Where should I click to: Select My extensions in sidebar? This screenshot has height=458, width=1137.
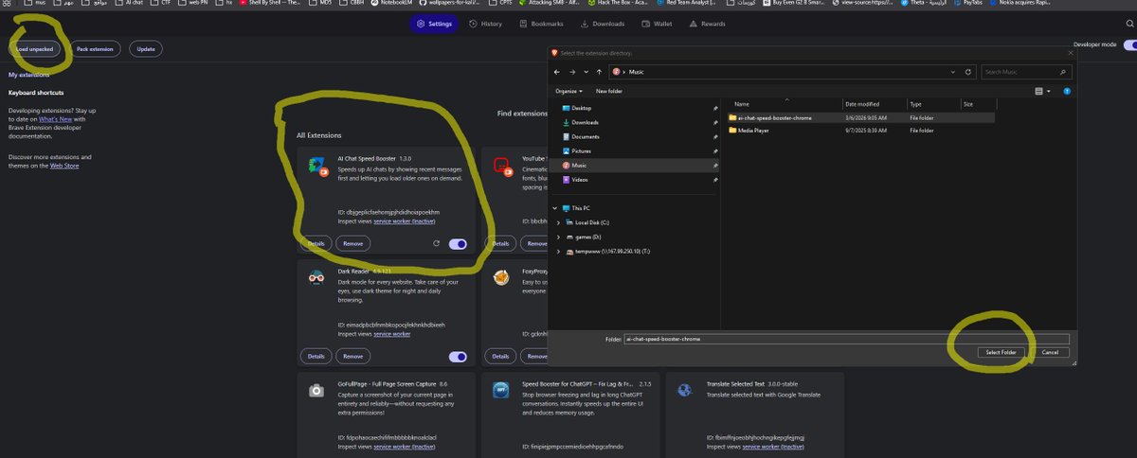[x=29, y=74]
